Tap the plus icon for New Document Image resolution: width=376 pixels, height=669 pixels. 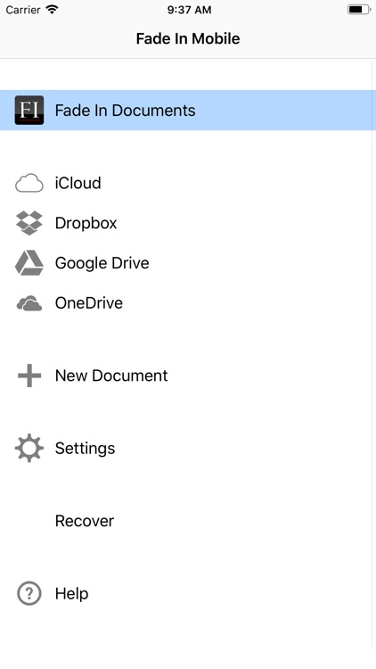(x=29, y=376)
